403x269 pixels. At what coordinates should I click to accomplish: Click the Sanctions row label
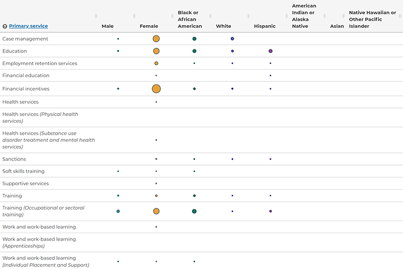(x=14, y=159)
